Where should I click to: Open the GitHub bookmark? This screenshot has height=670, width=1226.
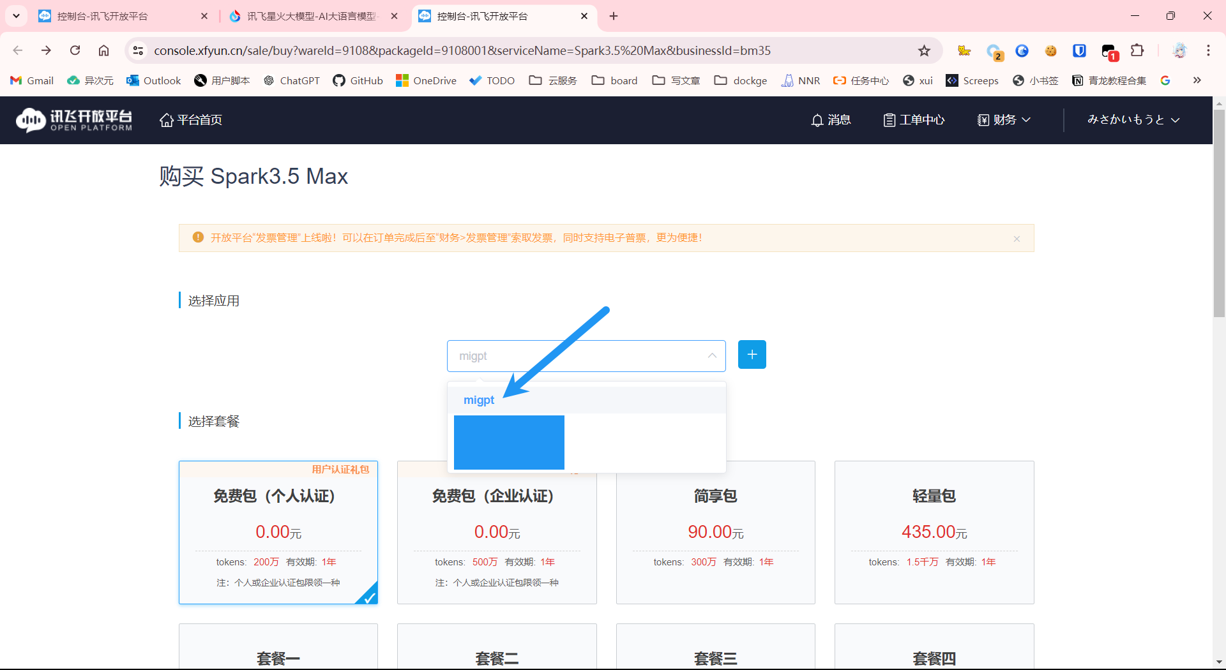point(358,80)
